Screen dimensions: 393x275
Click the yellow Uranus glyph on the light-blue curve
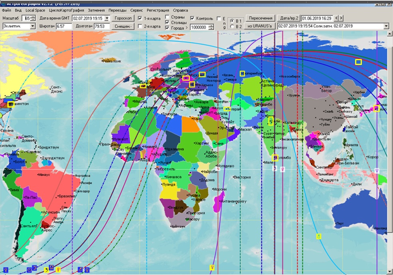(318, 236)
